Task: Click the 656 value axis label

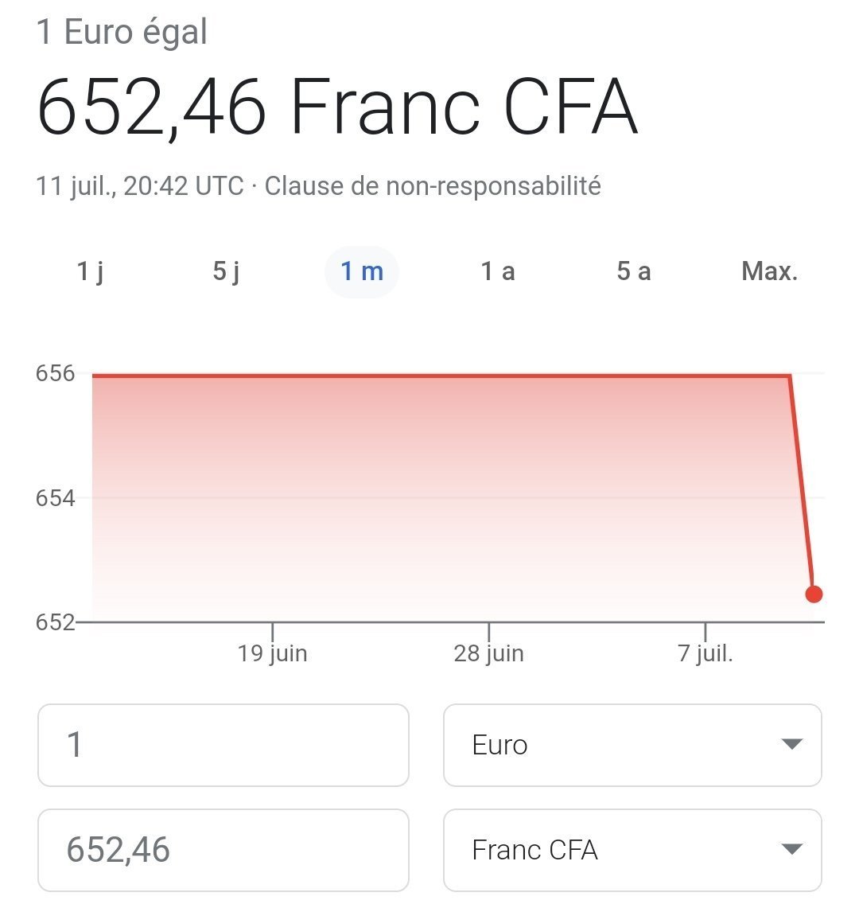Action: click(x=54, y=373)
